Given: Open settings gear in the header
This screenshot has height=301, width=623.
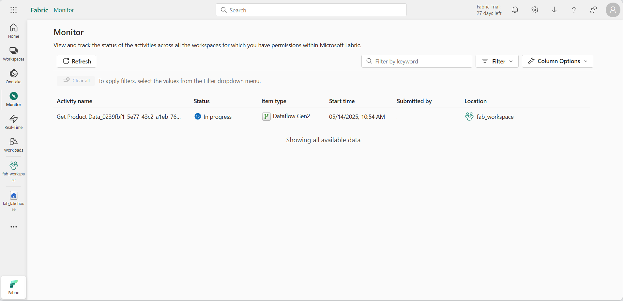Looking at the screenshot, I should (x=535, y=10).
